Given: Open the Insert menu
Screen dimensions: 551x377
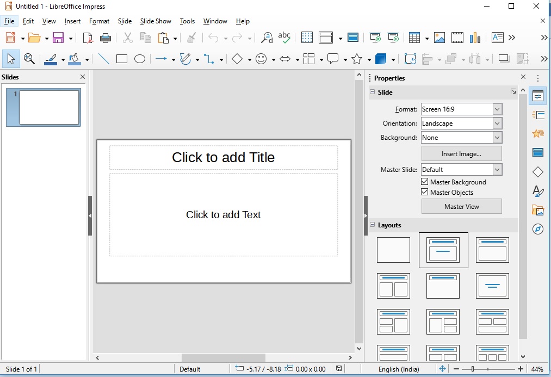Looking at the screenshot, I should (72, 21).
